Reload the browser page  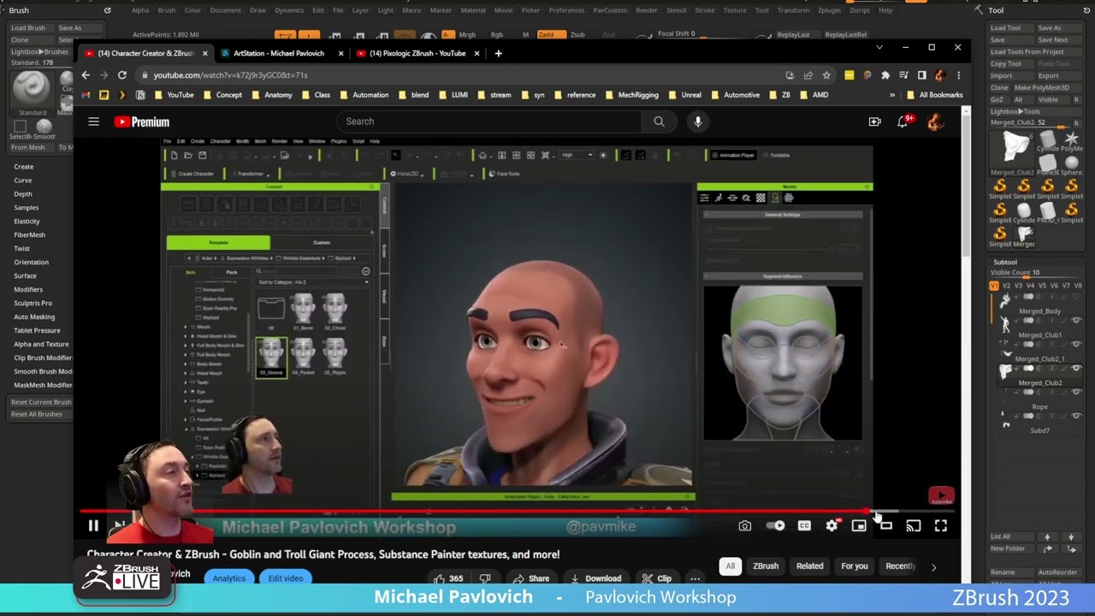tap(122, 75)
